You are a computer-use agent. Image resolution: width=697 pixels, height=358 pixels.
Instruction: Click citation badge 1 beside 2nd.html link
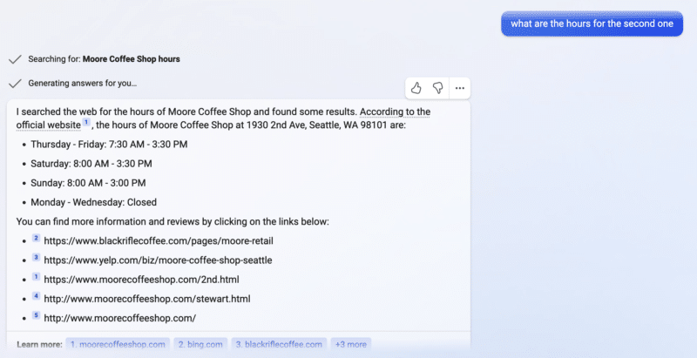pos(36,277)
